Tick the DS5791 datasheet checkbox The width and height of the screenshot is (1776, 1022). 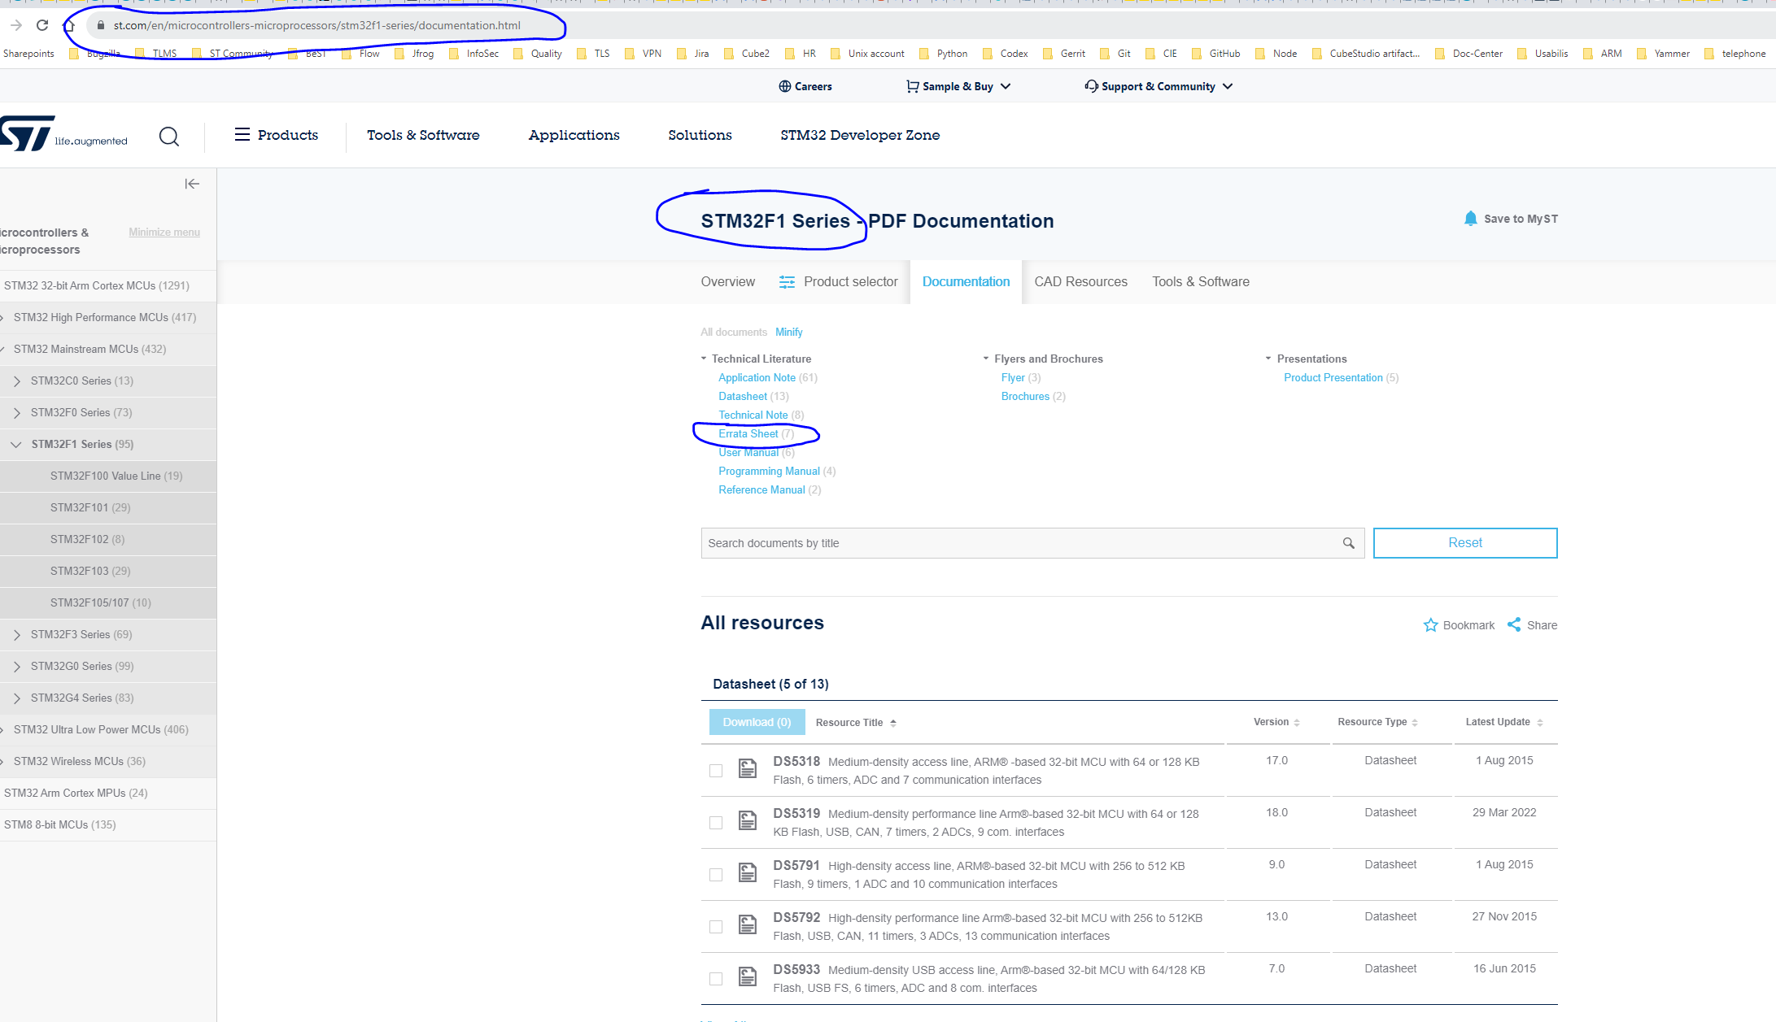click(716, 875)
